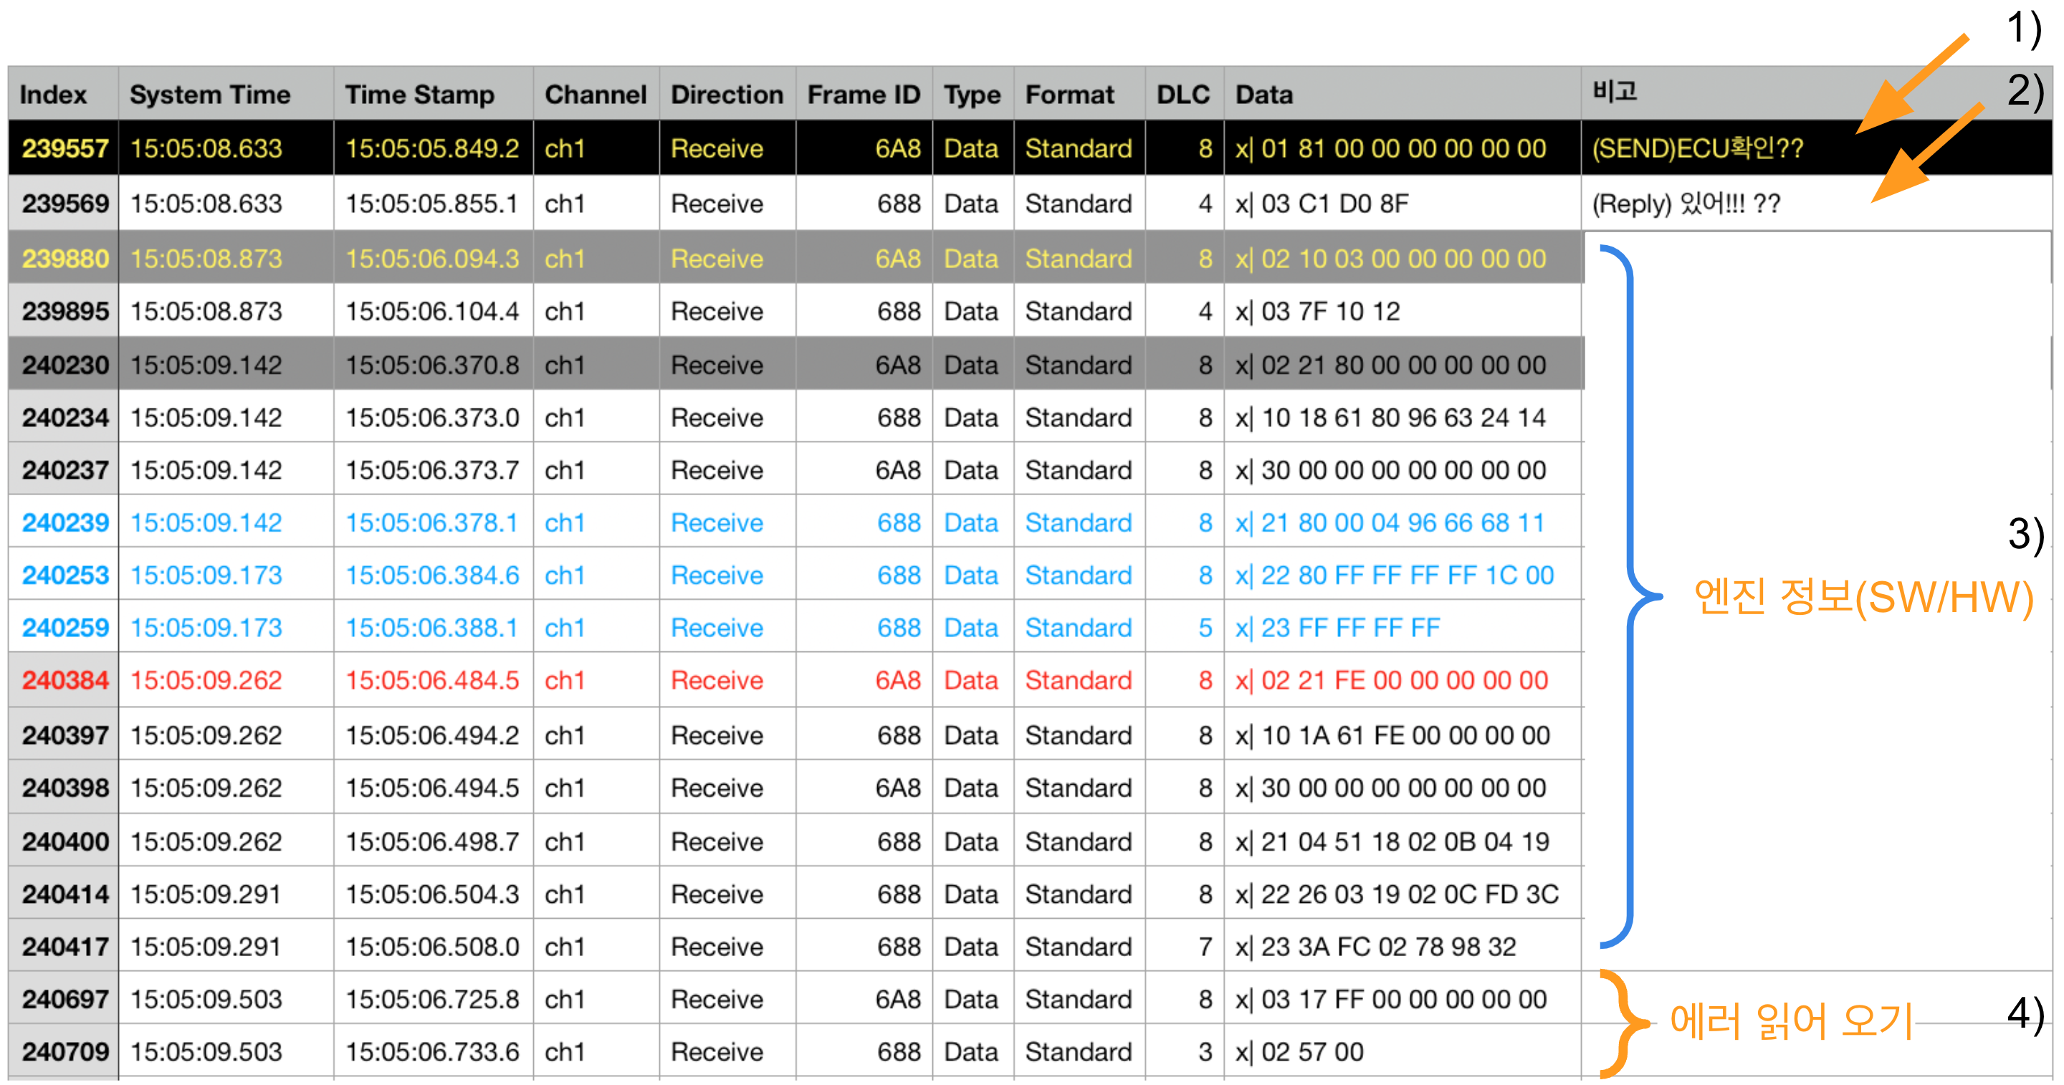Click the 엔진 정보(SW/HW) annotation label

pos(1863,597)
